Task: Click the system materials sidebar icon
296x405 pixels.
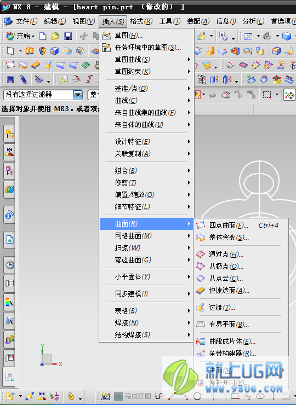Action: click(9, 283)
